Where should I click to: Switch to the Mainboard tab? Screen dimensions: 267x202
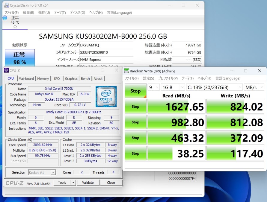click(x=26, y=78)
